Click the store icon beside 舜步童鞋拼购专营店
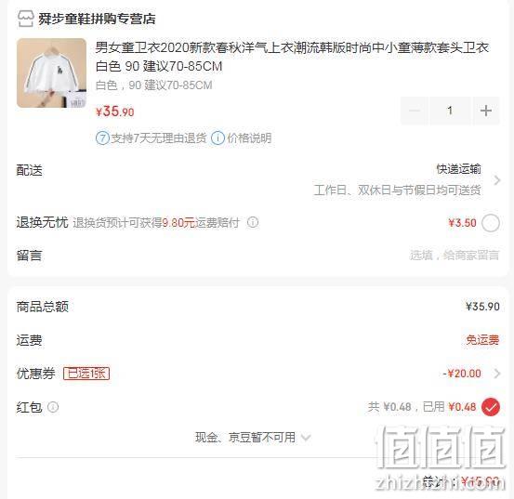Viewport: 514px width, 499px height. point(26,19)
